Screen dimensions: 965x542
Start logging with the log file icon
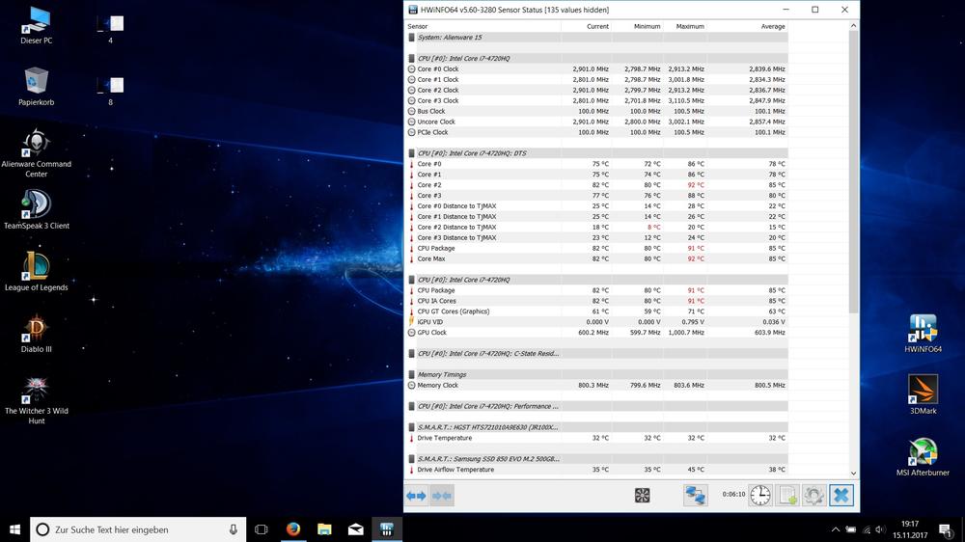788,496
